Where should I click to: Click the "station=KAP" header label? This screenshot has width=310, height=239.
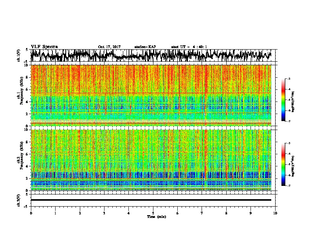click(145, 47)
